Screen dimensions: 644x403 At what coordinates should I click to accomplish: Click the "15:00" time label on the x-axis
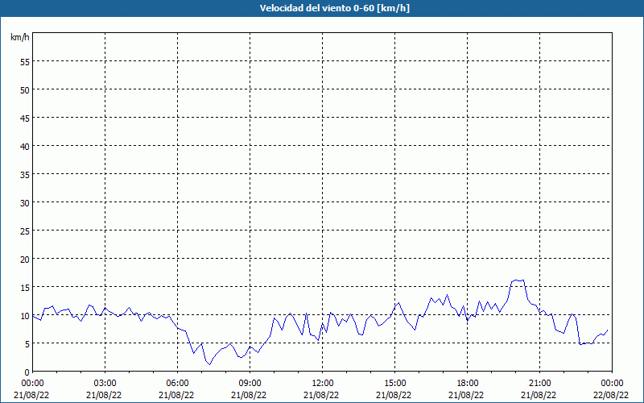394,384
